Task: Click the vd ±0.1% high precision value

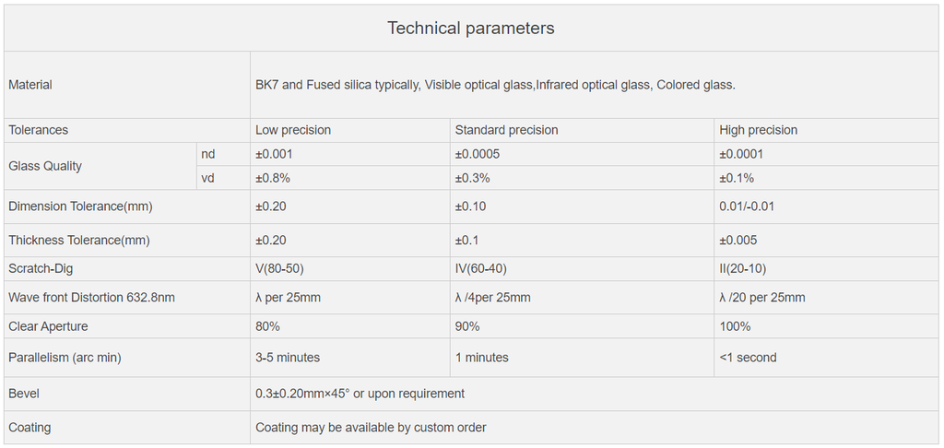Action: pyautogui.click(x=737, y=178)
